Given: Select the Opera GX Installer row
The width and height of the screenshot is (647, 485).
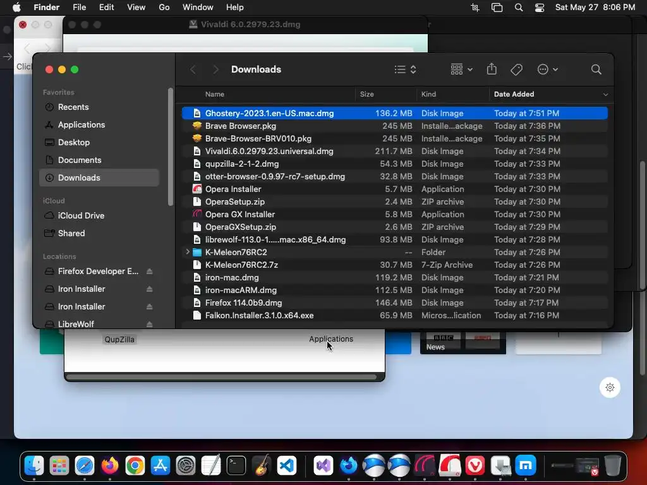Looking at the screenshot, I should (x=394, y=215).
